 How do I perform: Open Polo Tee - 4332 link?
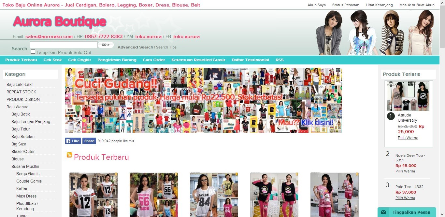pos(409,187)
